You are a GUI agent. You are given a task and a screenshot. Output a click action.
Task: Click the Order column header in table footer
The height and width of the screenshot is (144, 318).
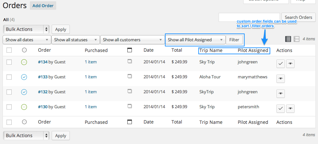[x=45, y=122]
